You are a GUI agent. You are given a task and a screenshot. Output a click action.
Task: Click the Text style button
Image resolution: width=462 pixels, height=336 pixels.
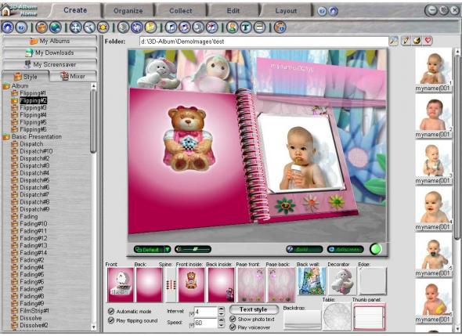[254, 309]
